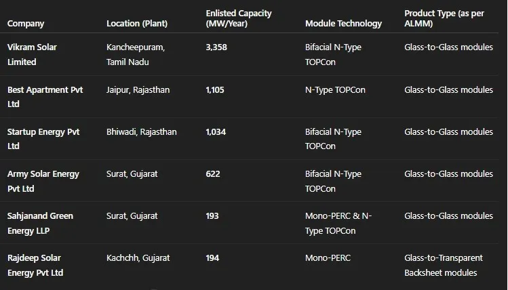
Task: Click the Jaipur, Rajasthan location cell
Action: pyautogui.click(x=138, y=90)
